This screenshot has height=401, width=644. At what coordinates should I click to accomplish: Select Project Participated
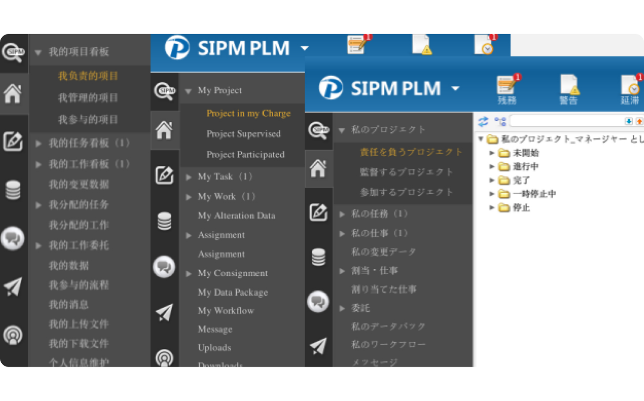[x=246, y=154]
